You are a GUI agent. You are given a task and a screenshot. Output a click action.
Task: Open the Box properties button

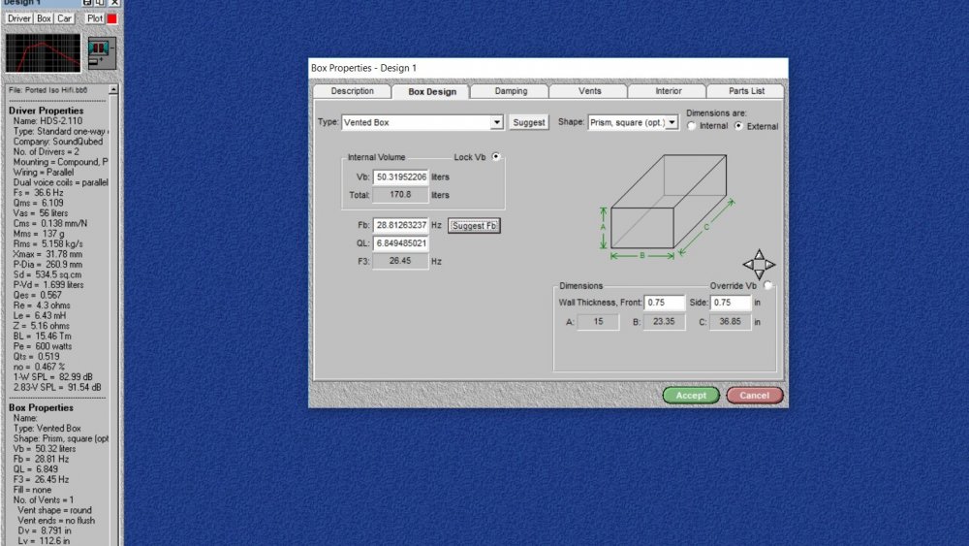coord(44,18)
